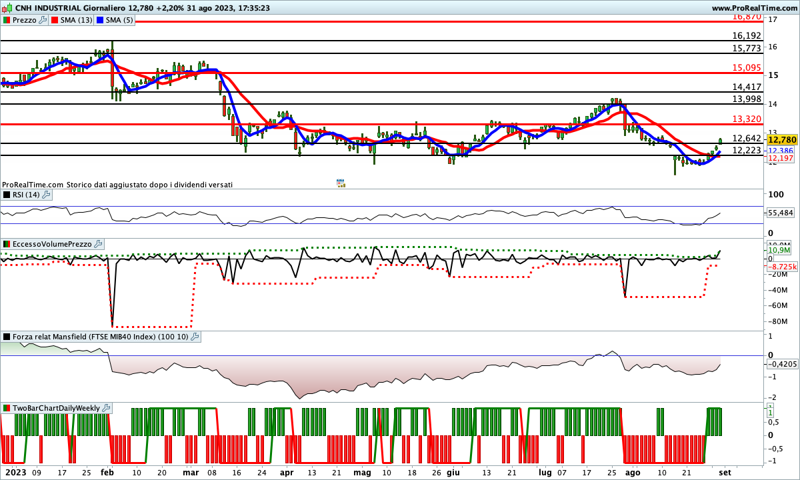Select the Prezzo indicator label

25,20
